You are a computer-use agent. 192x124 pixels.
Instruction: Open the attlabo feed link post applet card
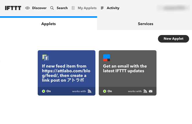(x=66, y=73)
